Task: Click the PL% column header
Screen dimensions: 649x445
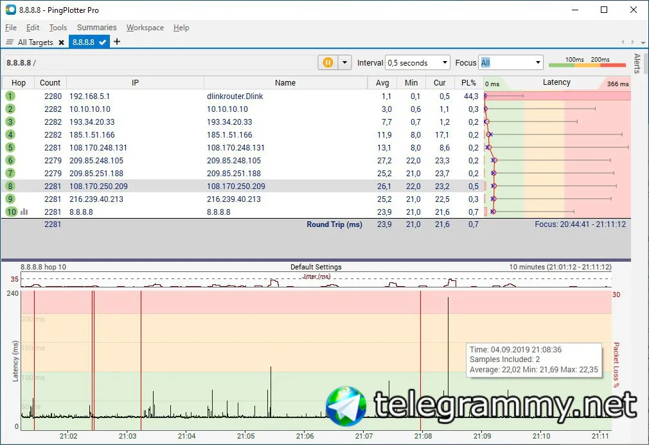Action: pos(468,82)
